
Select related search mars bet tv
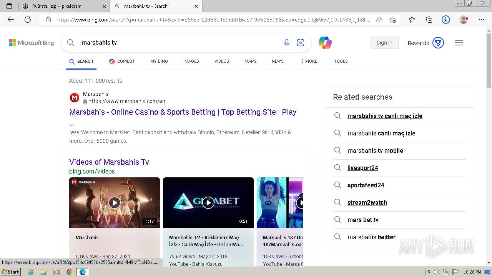363,220
